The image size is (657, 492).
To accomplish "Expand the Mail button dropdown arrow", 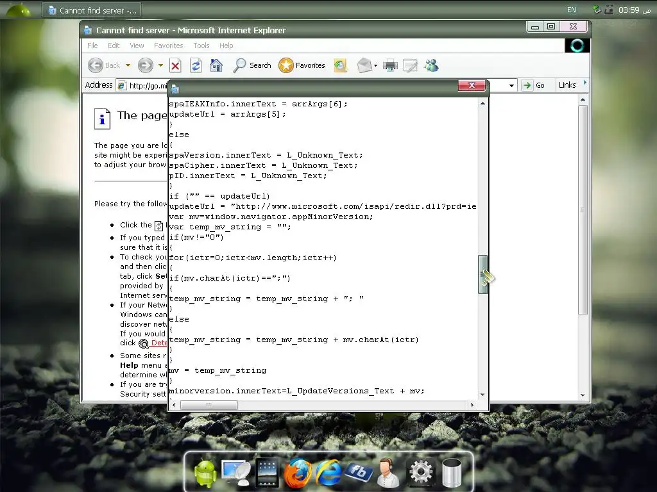I will pyautogui.click(x=375, y=65).
